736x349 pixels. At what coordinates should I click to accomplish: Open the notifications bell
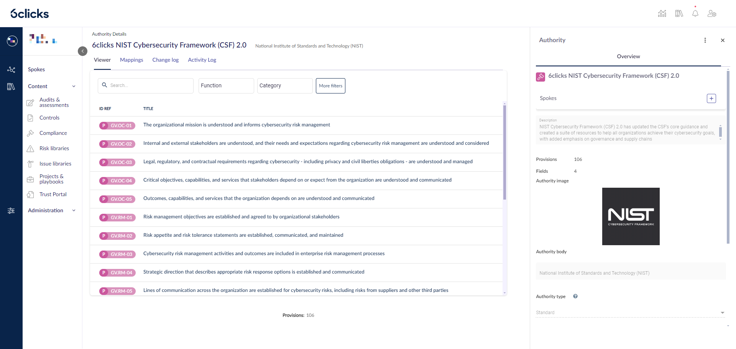pos(695,13)
